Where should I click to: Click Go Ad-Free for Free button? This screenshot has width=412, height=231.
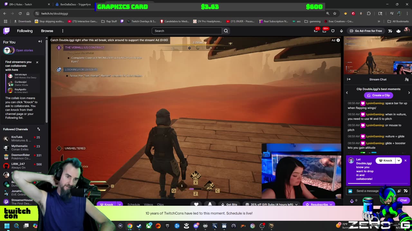point(365,31)
